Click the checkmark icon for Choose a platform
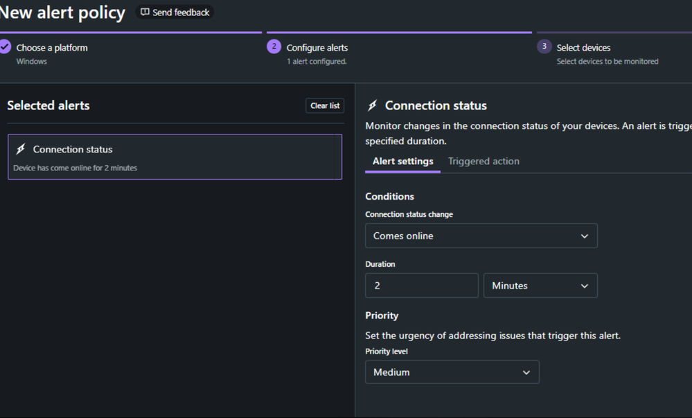 (6, 46)
